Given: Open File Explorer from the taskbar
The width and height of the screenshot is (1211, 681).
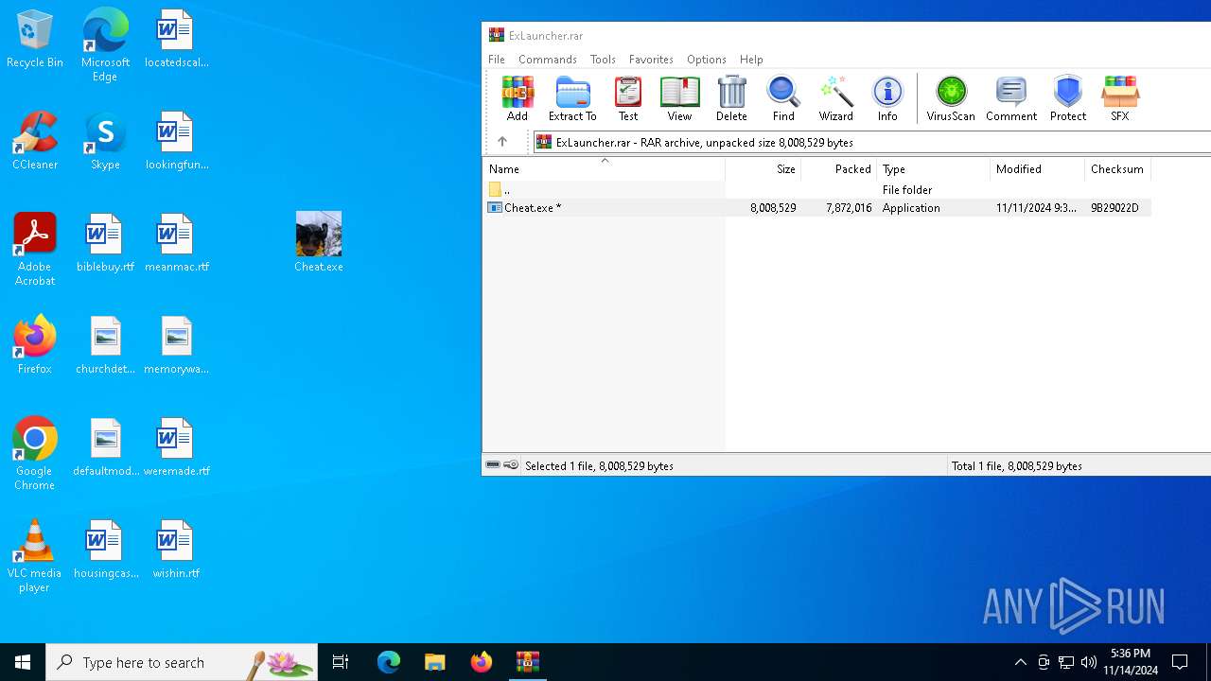Looking at the screenshot, I should pos(435,662).
